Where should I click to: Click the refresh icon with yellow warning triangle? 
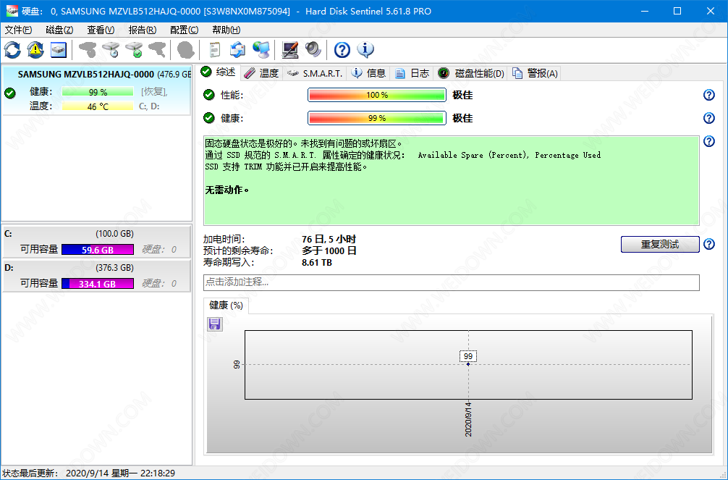pos(35,50)
